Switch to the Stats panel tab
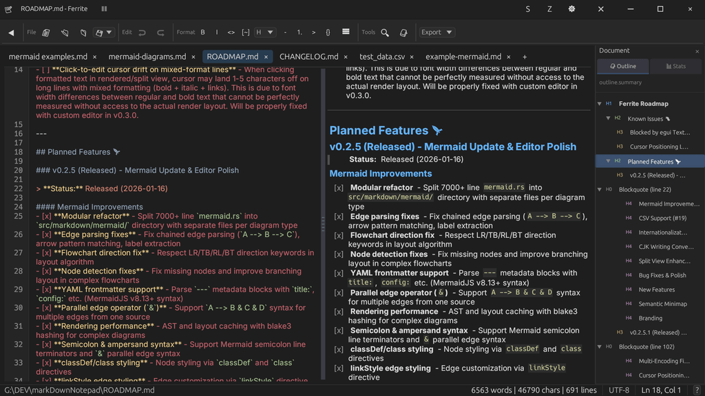The image size is (705, 396). pos(676,66)
